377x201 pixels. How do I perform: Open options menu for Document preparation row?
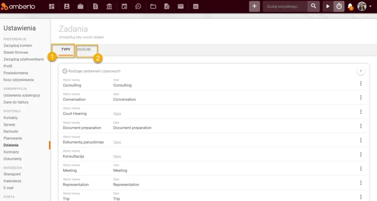coord(361,126)
